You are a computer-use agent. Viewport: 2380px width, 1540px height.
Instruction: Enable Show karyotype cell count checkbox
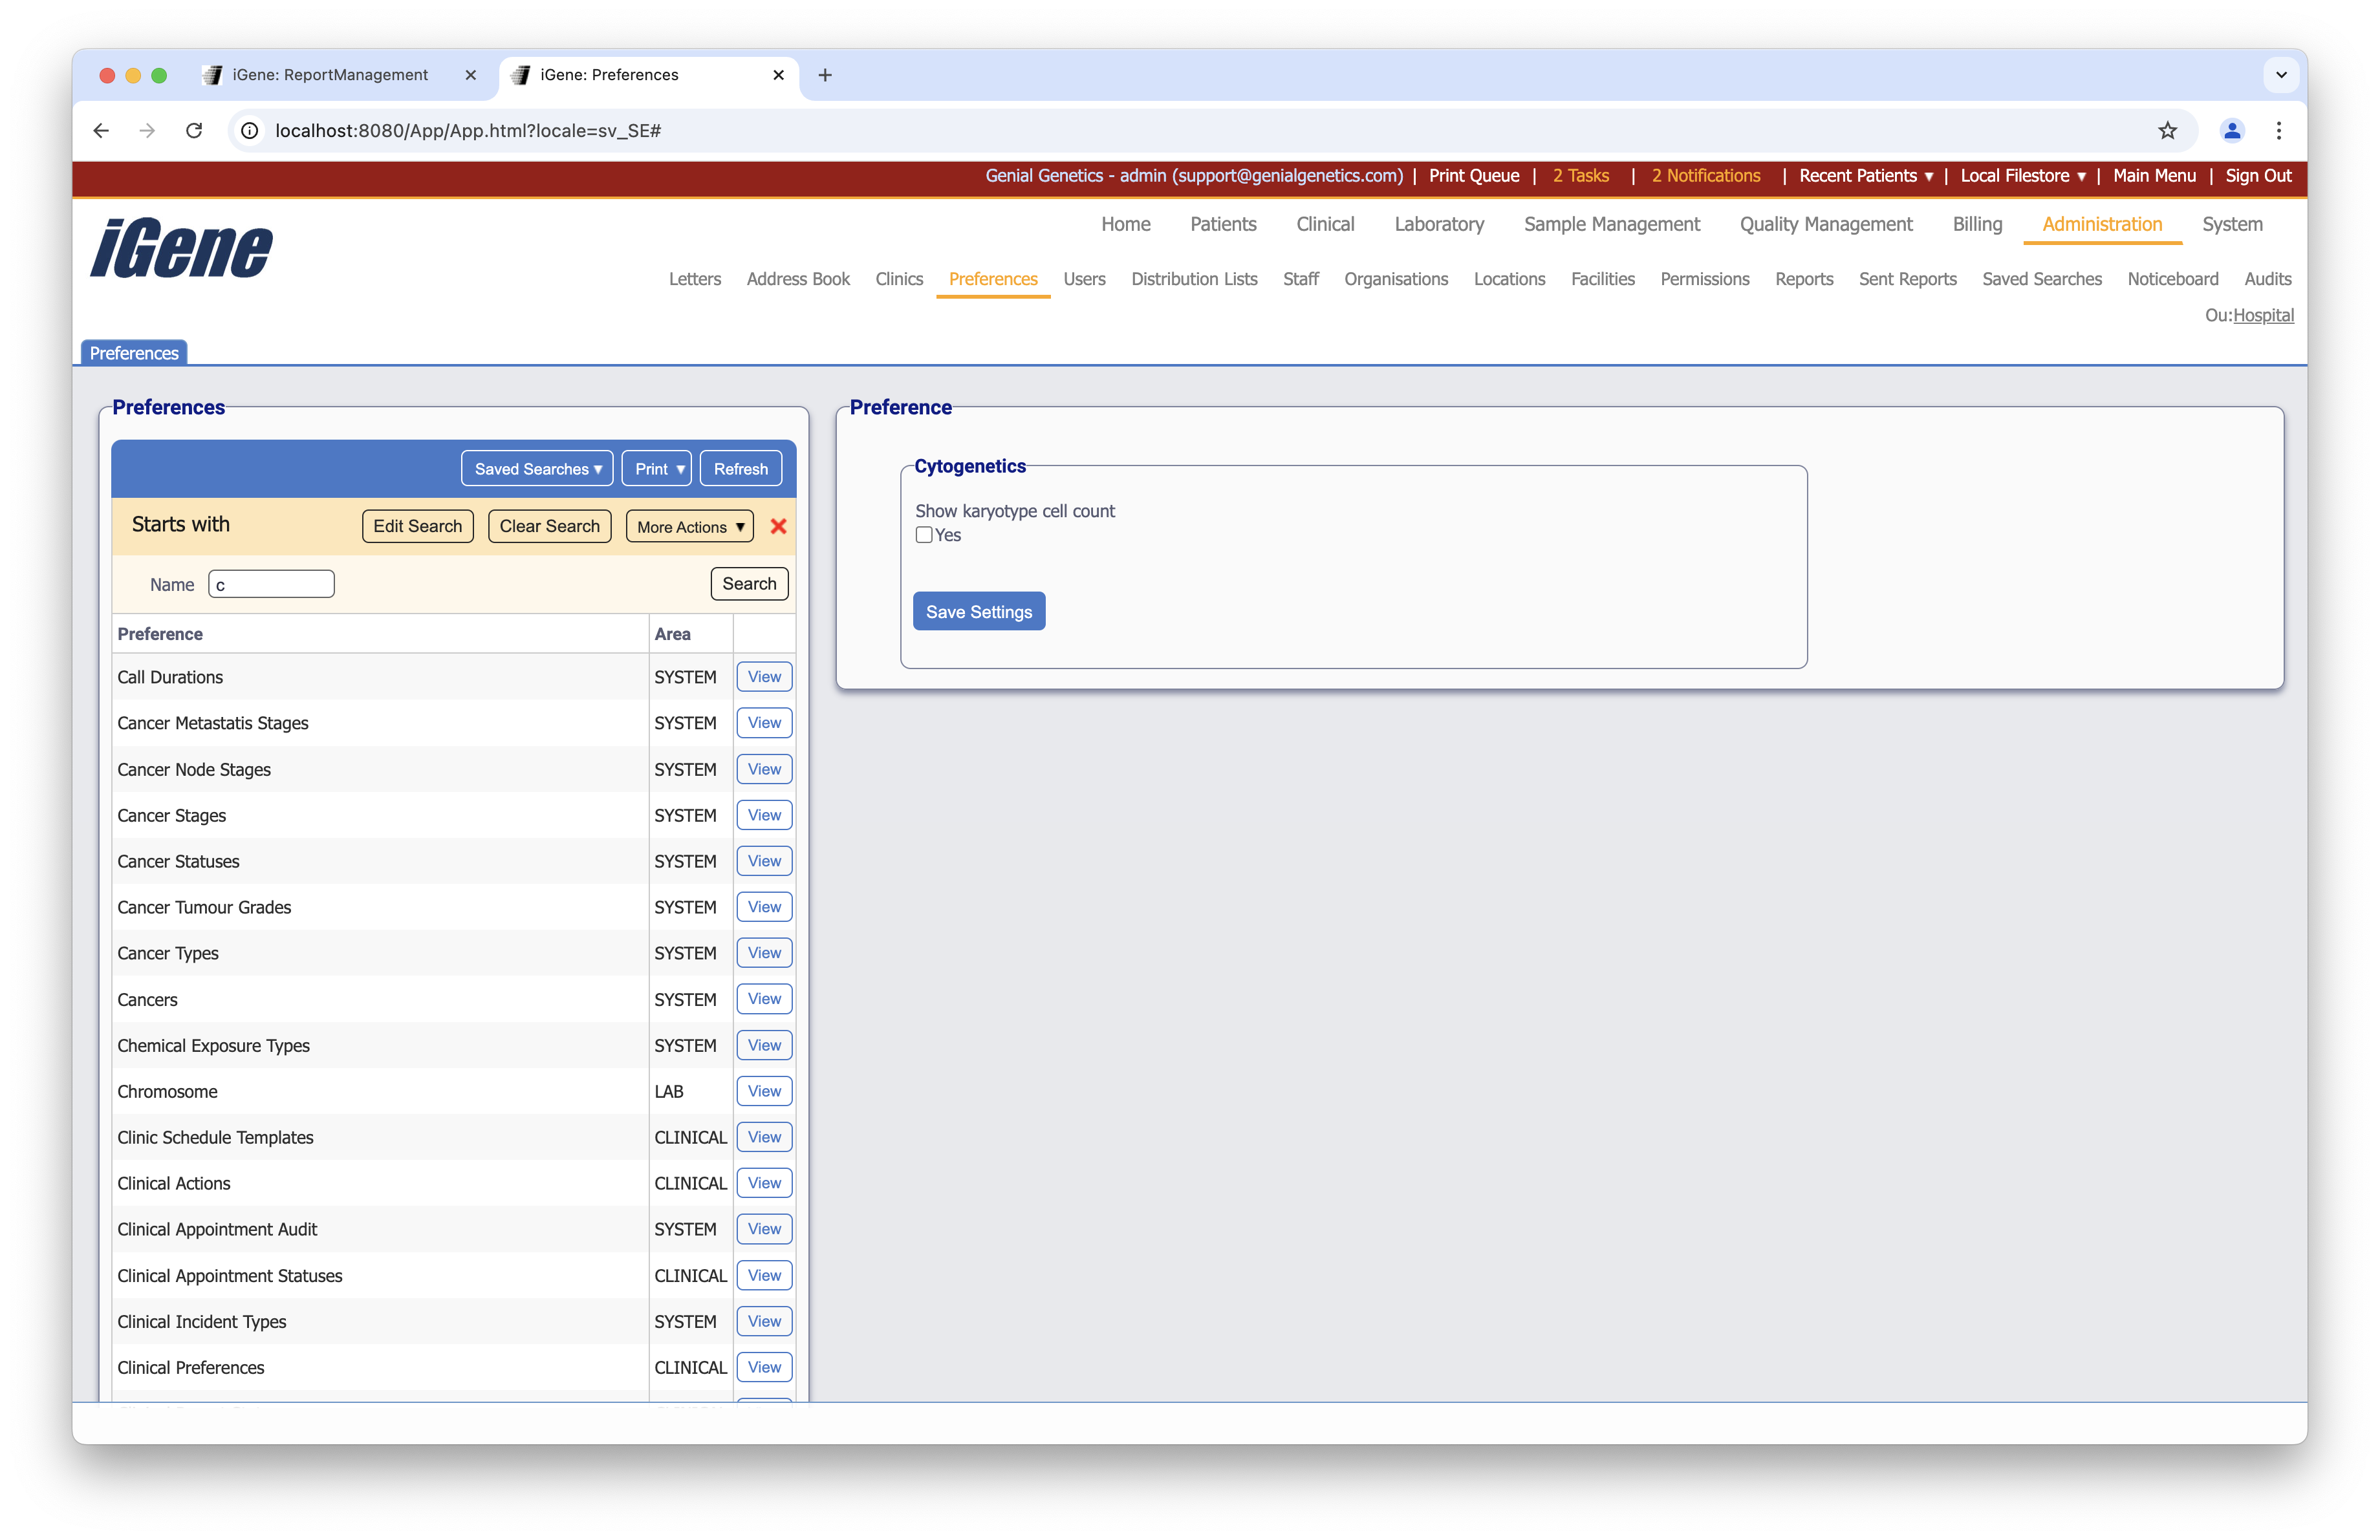click(924, 535)
